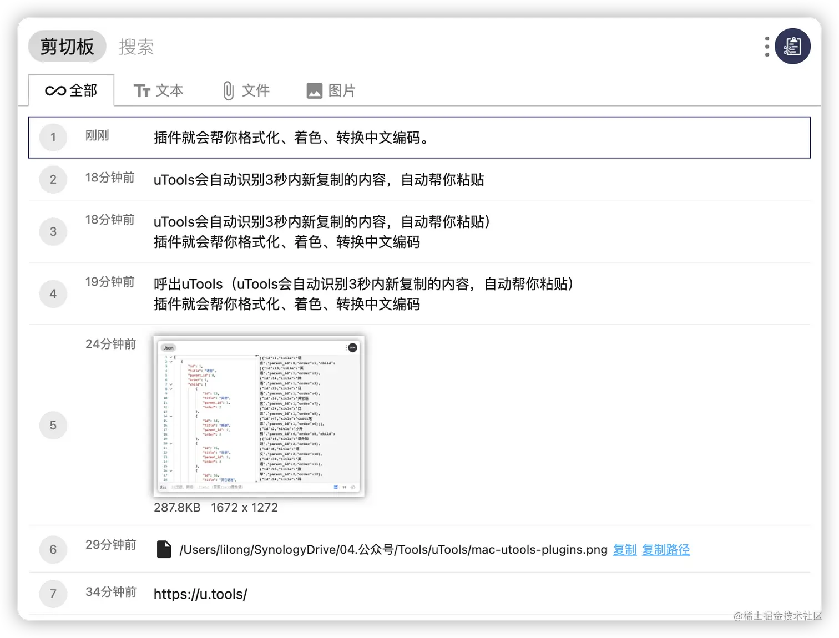The width and height of the screenshot is (839, 638).
Task: Select entry number badge 5
Action: 53,425
